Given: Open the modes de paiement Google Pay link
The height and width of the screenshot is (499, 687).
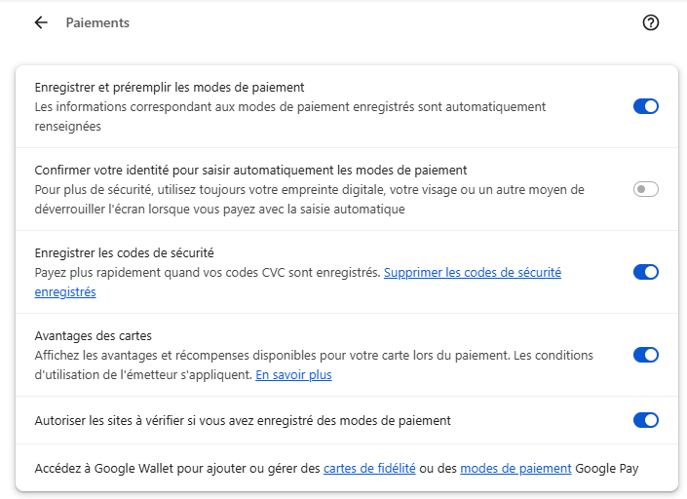Looking at the screenshot, I should pyautogui.click(x=515, y=469).
